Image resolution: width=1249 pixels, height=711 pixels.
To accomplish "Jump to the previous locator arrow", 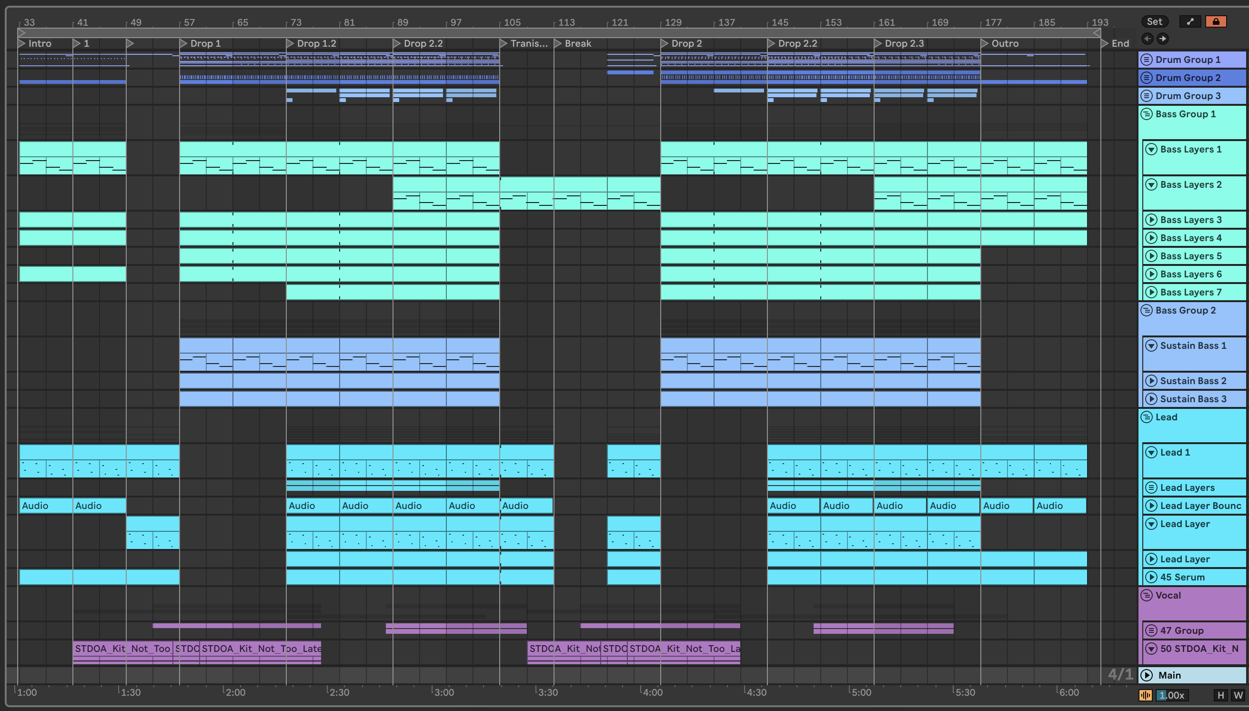I will tap(1148, 39).
